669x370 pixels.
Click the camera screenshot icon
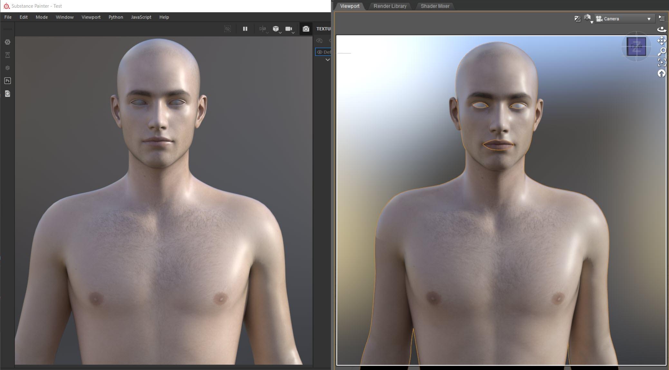pos(306,29)
